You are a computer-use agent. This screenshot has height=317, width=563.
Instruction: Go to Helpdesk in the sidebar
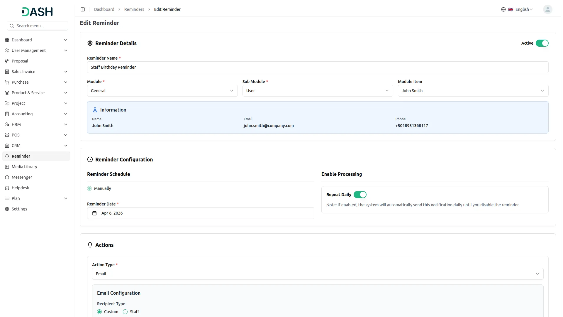[36, 188]
